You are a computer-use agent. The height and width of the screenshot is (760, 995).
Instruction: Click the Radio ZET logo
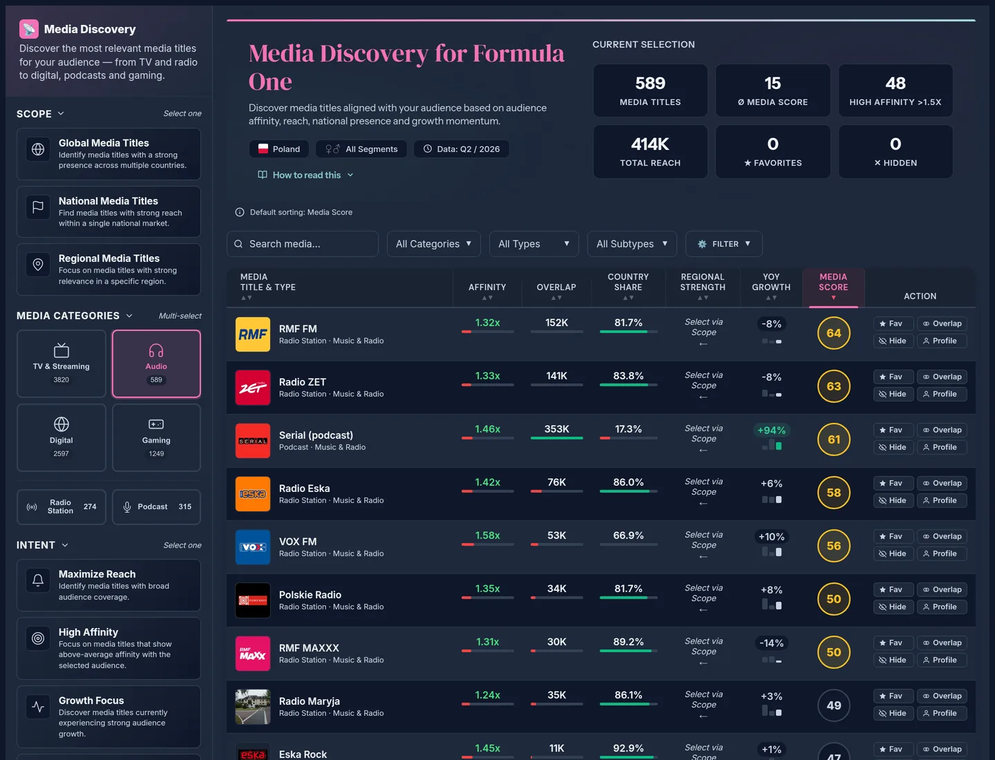[253, 388]
